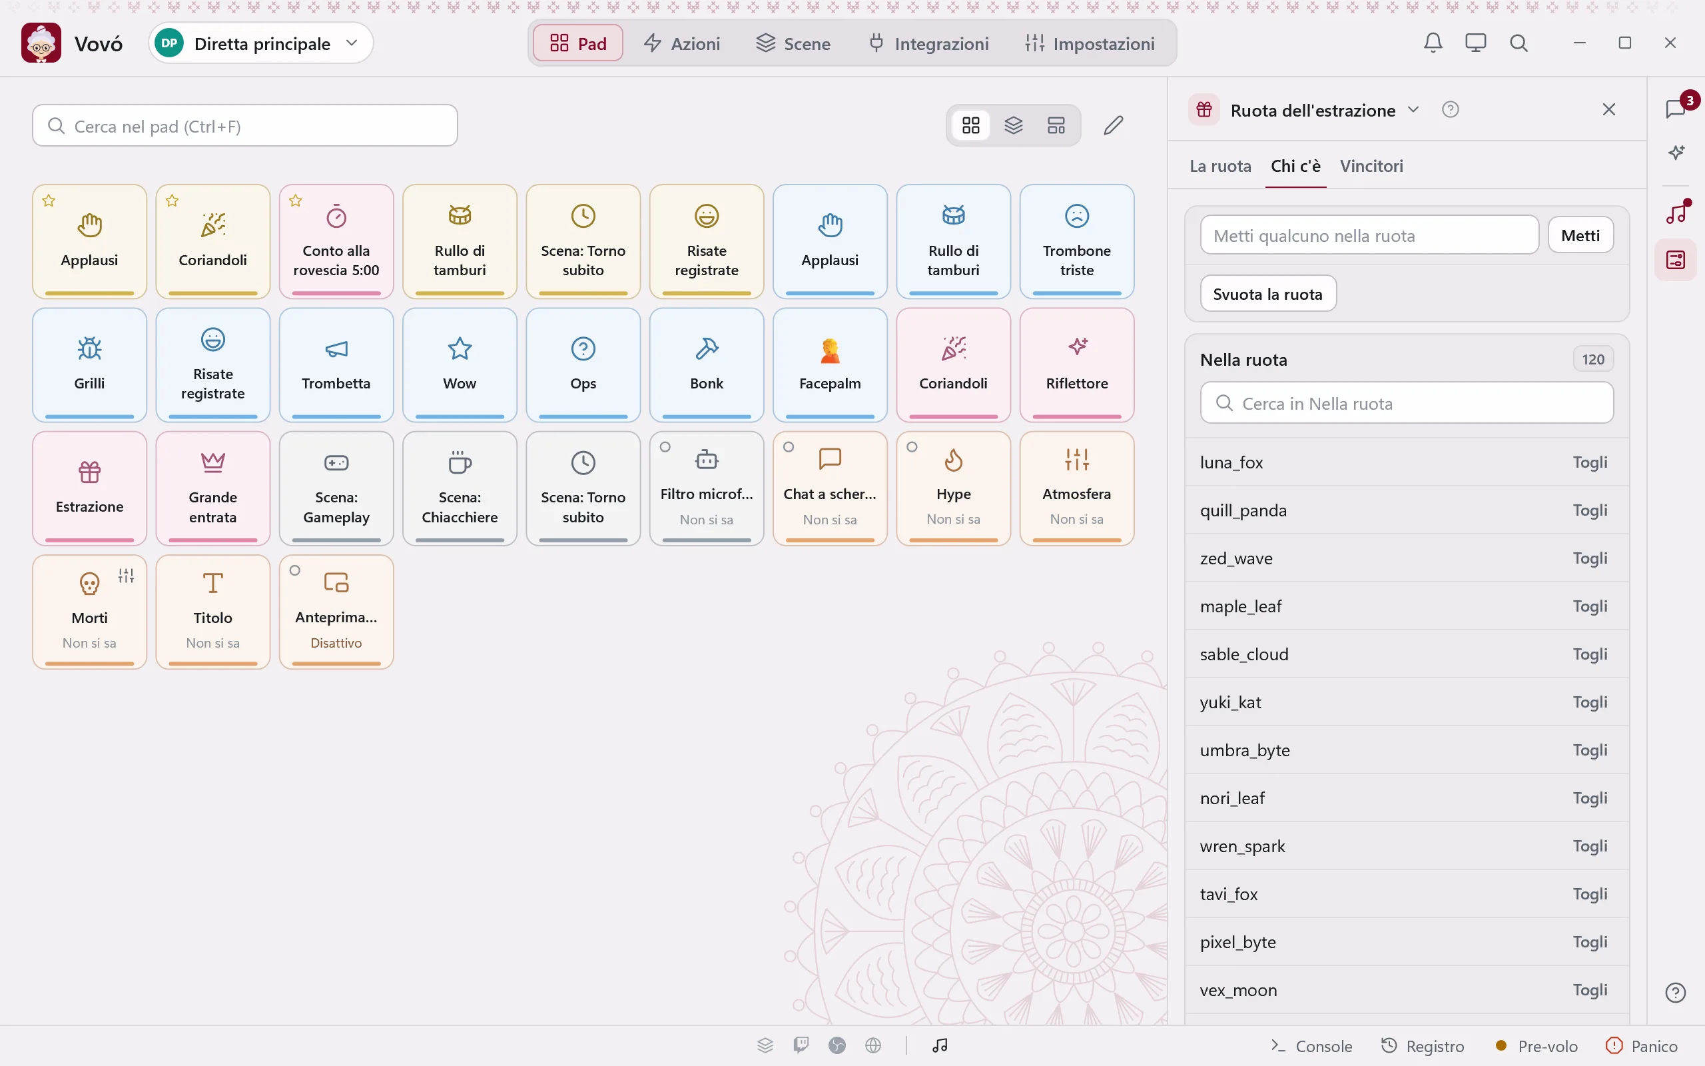Click the pad search field
1705x1066 pixels.
pyautogui.click(x=244, y=125)
